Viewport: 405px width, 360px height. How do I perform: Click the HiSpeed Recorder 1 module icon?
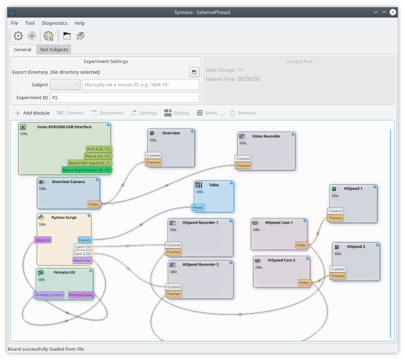click(172, 223)
